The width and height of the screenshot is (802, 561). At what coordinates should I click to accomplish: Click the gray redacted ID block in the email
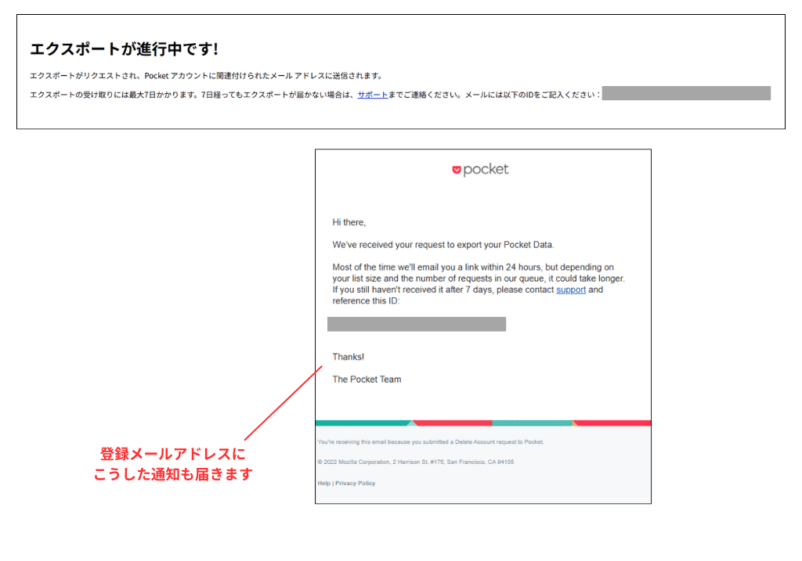click(x=416, y=324)
